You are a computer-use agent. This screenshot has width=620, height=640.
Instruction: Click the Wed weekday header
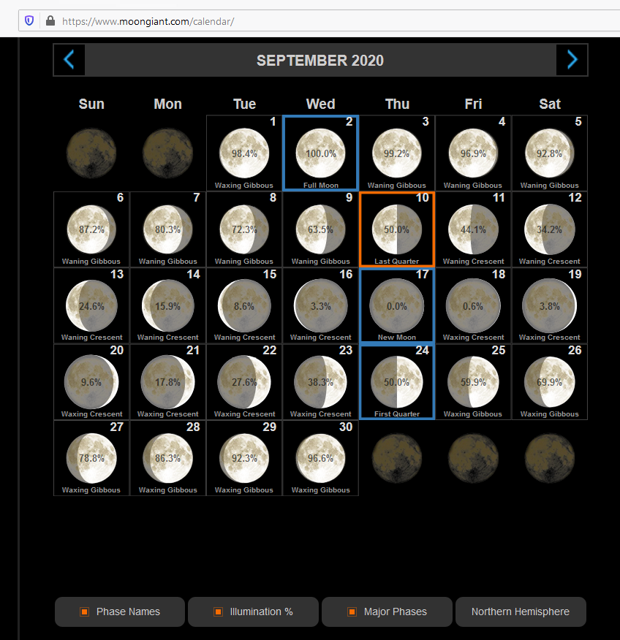(321, 104)
